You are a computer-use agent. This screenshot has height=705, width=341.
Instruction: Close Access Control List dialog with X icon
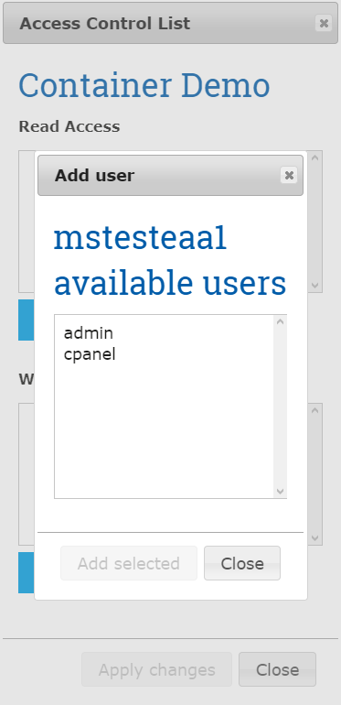324,23
